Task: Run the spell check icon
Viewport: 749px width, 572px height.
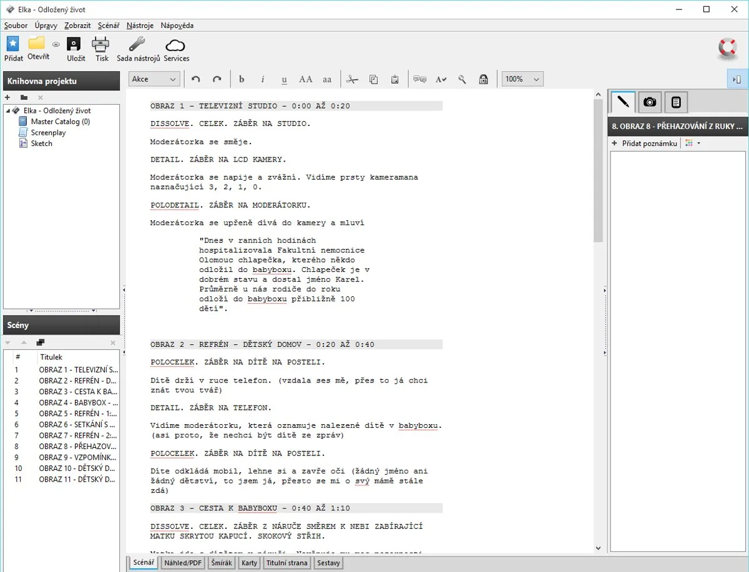Action: (x=441, y=79)
